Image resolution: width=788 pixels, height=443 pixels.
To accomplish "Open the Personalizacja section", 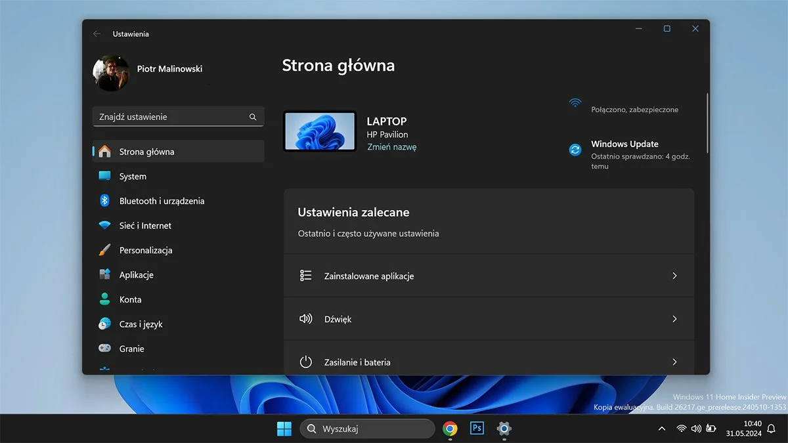I will point(146,250).
